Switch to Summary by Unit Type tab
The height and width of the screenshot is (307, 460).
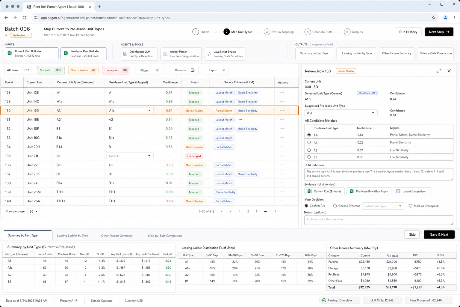tap(28, 235)
